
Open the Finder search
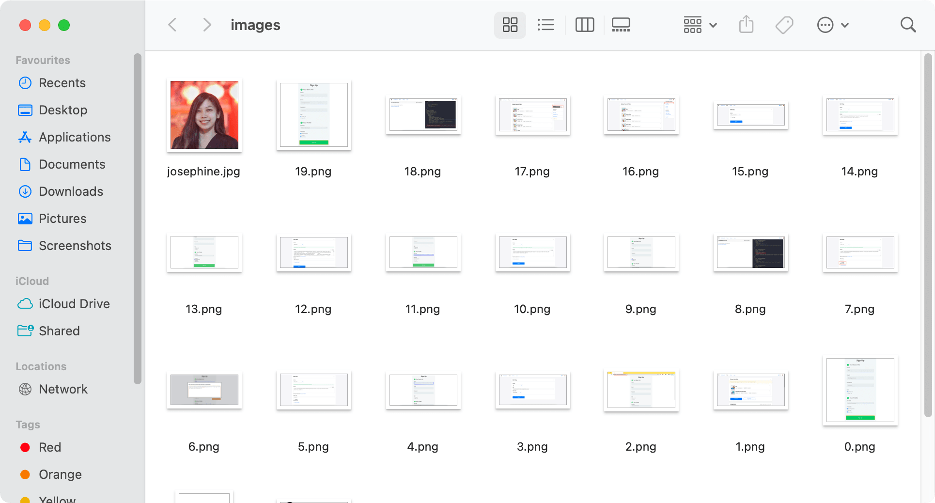point(908,25)
